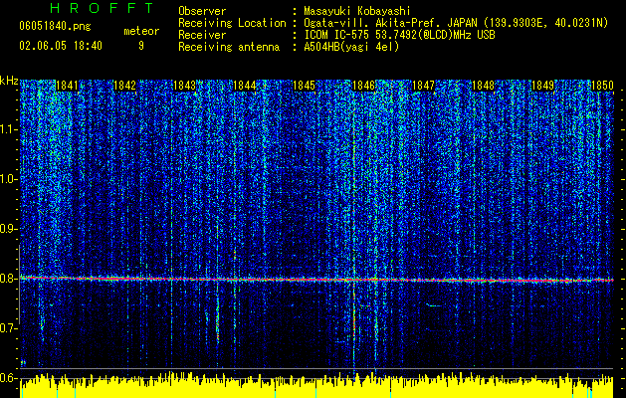Click the Receiving antenna label
626x398 pixels.
[x=229, y=47]
